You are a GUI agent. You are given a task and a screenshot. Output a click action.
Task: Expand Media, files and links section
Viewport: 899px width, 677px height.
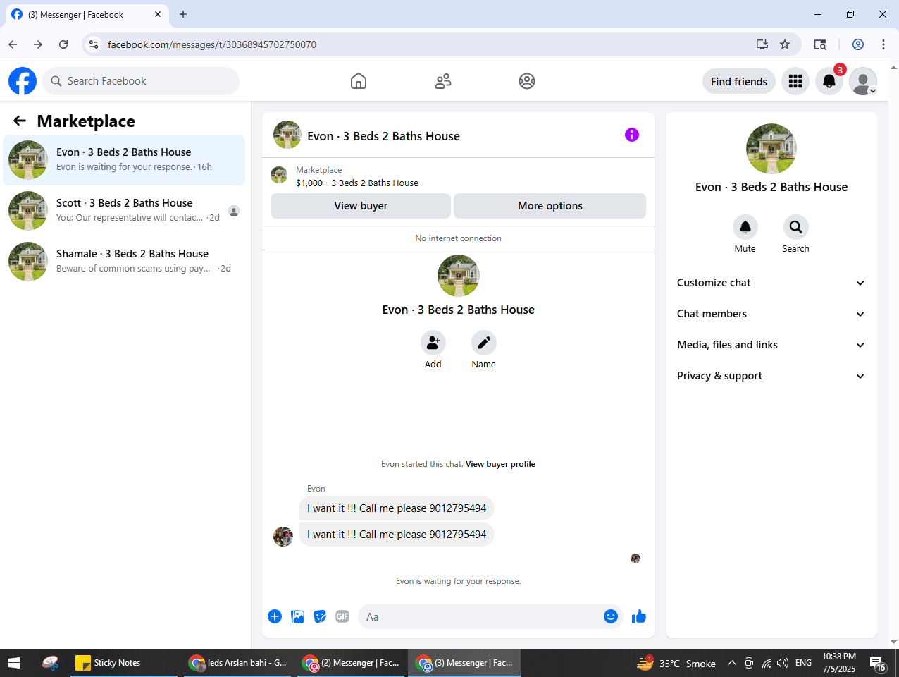click(771, 345)
